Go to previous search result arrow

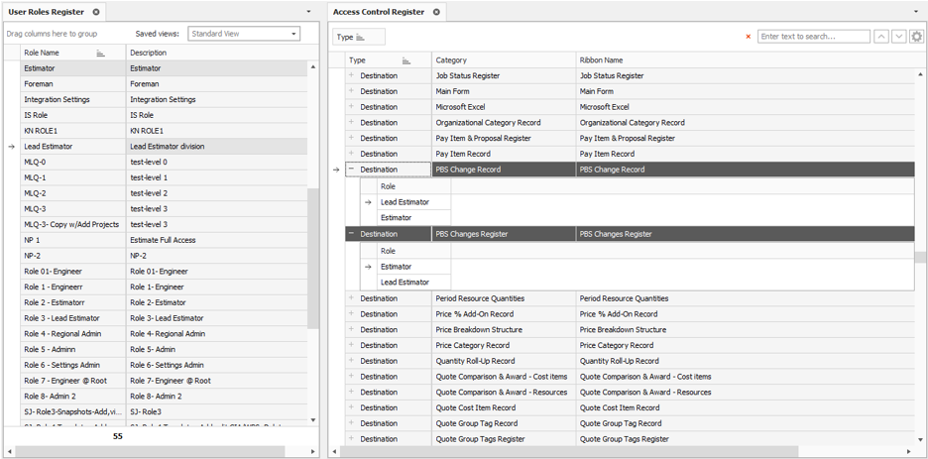[x=880, y=37]
